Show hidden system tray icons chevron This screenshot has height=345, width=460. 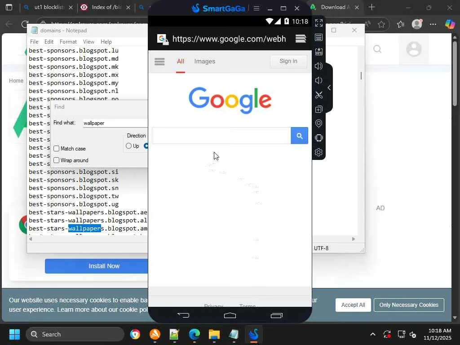372,334
